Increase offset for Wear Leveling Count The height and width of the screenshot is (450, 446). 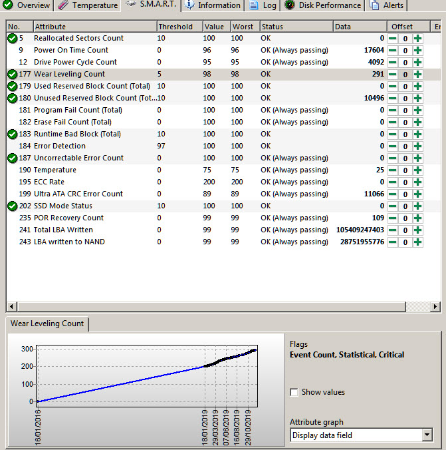pos(418,75)
